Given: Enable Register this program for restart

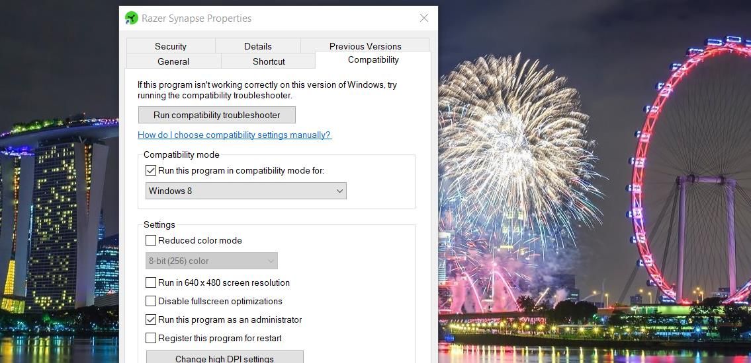Looking at the screenshot, I should [151, 338].
